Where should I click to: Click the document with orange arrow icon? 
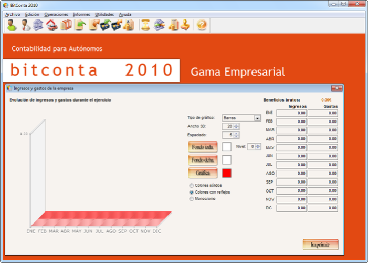click(x=94, y=25)
